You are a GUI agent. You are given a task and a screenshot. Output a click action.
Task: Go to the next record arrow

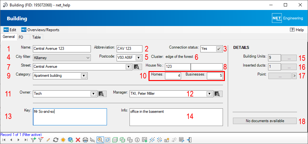(18, 140)
